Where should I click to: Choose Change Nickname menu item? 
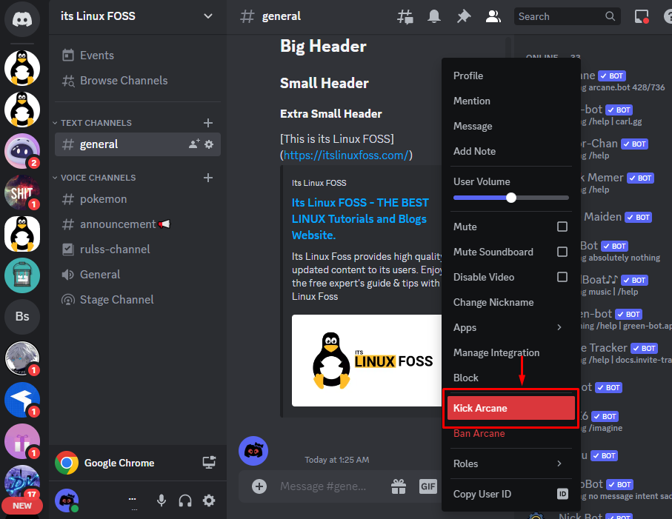(510, 302)
